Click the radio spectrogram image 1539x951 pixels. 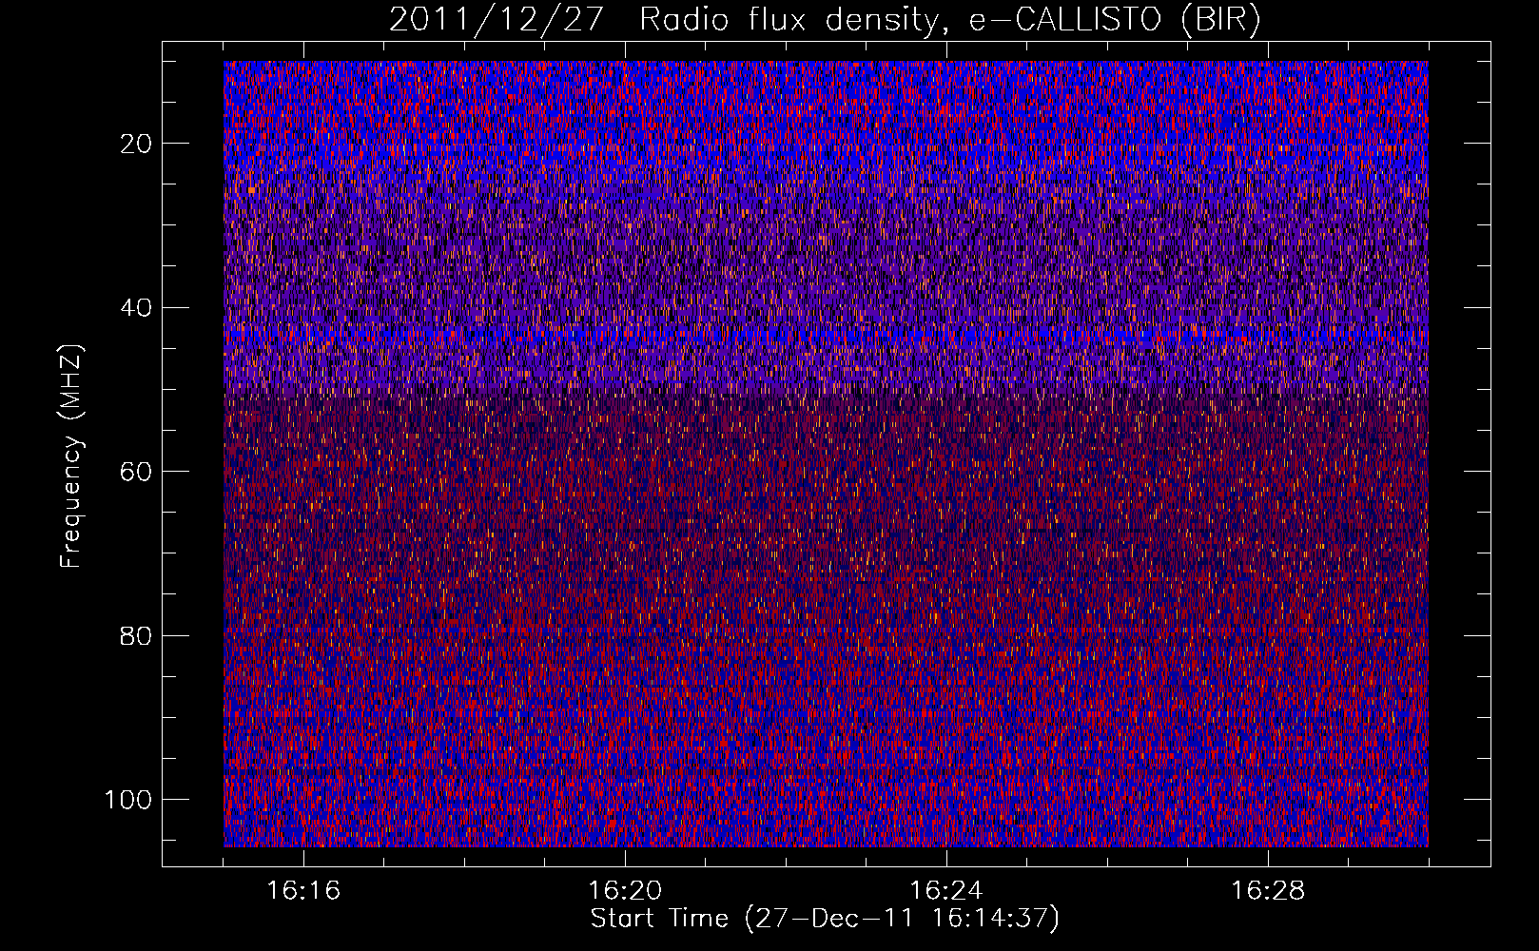(826, 454)
